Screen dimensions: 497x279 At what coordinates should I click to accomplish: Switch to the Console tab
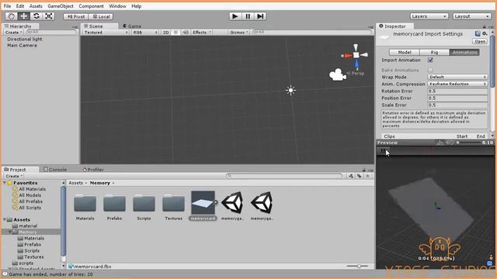55,170
